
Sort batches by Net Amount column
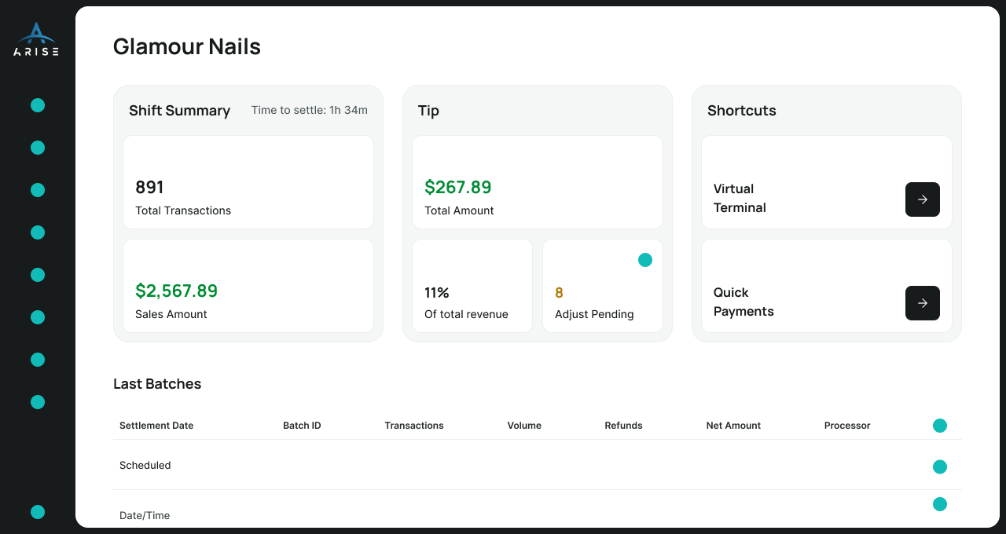click(x=733, y=426)
